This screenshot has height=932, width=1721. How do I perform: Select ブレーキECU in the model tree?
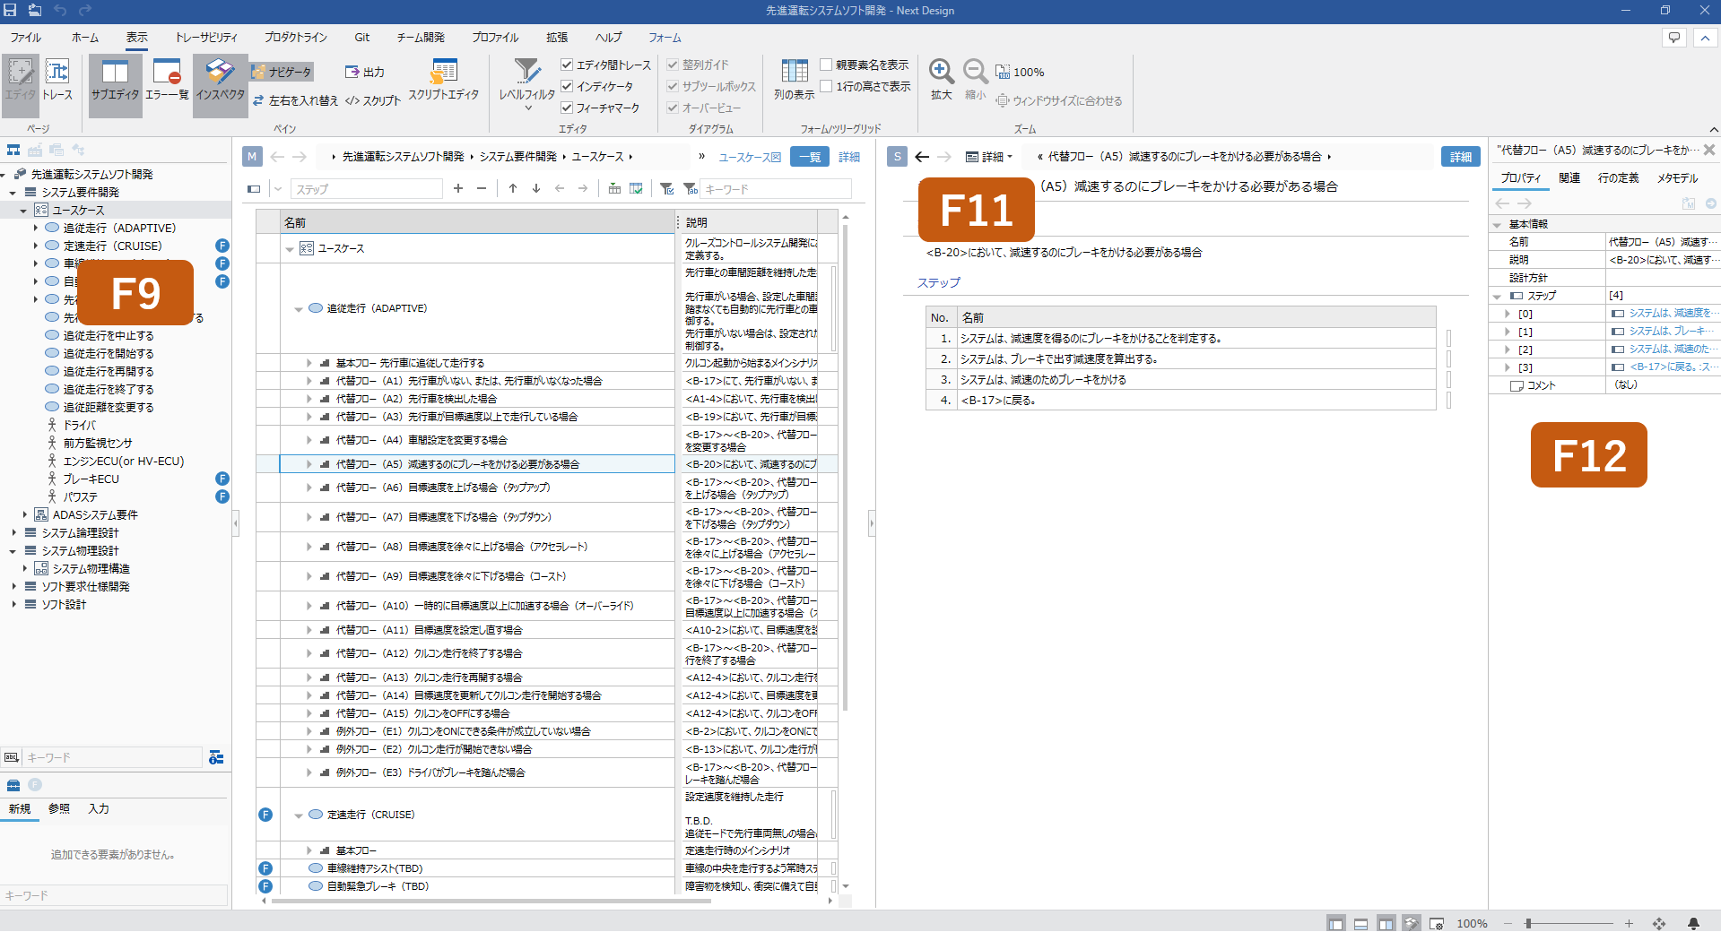(x=91, y=479)
